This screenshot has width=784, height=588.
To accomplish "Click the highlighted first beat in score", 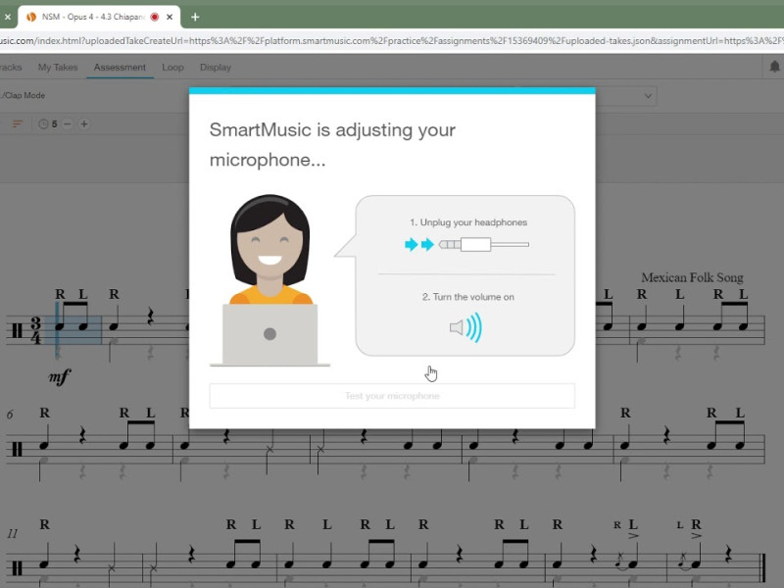I will [x=73, y=328].
